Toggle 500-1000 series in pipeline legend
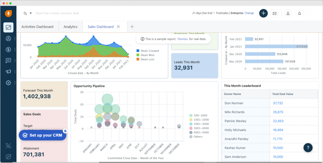The image size is (323, 163). 198,115
